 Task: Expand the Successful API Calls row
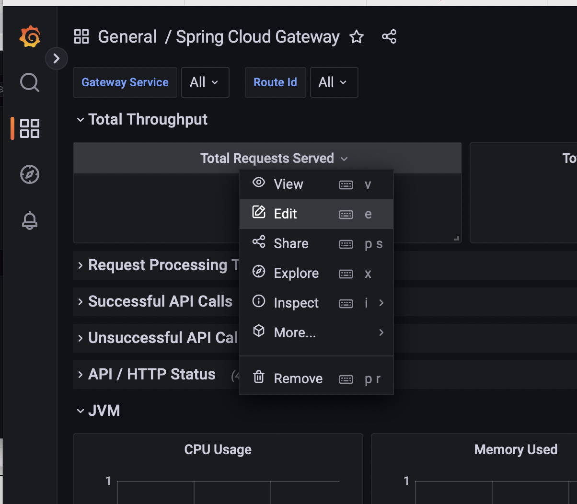pyautogui.click(x=155, y=301)
